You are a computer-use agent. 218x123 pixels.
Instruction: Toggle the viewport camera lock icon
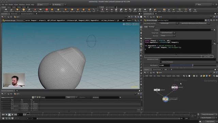124,24
